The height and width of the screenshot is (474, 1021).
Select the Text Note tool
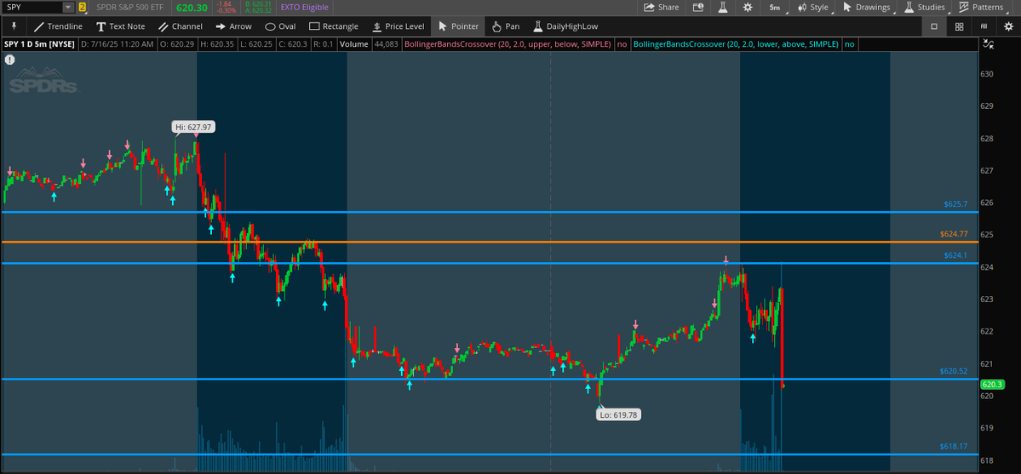(120, 26)
